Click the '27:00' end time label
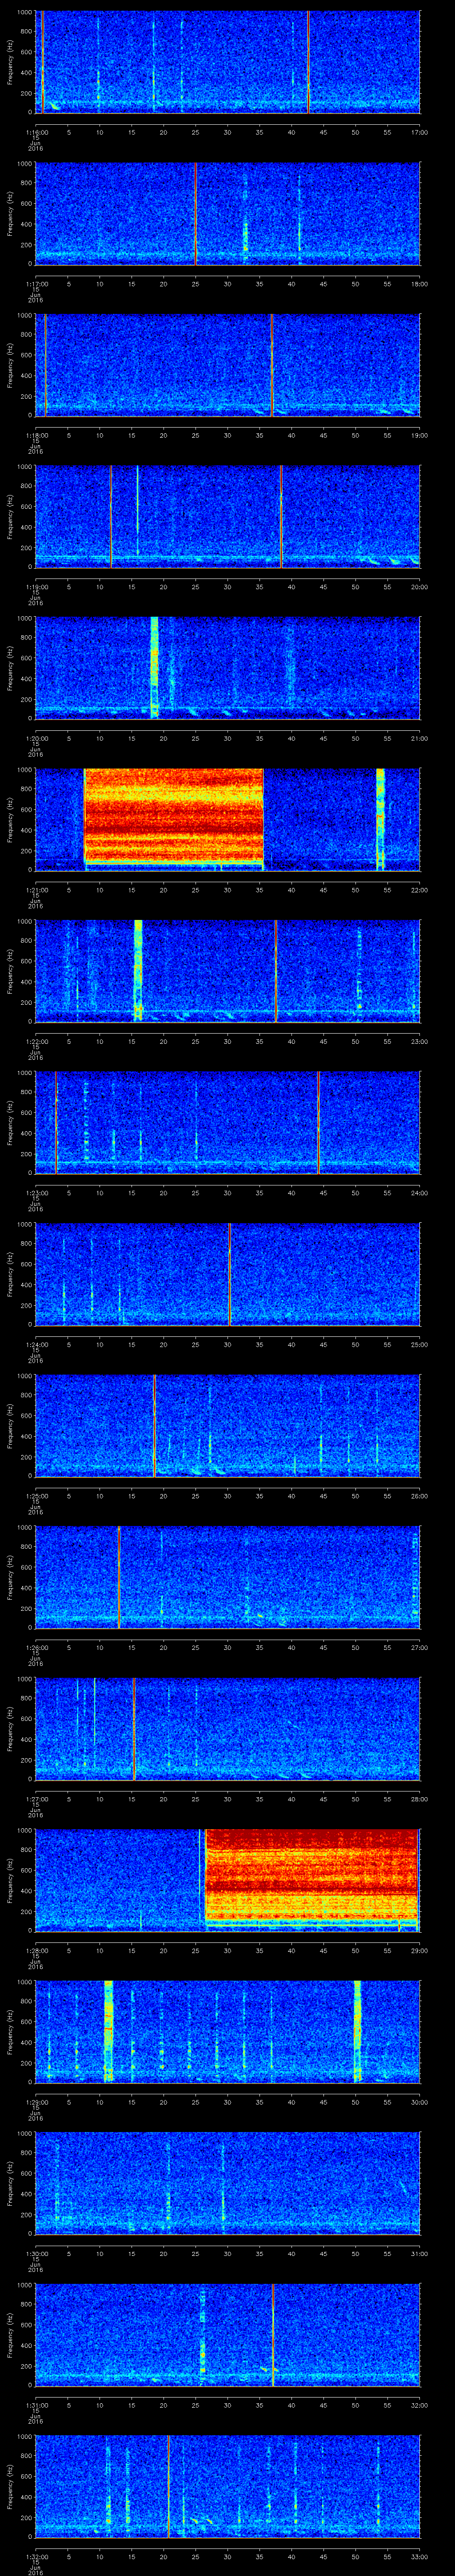Viewport: 455px width, 2576px height. (x=419, y=1647)
